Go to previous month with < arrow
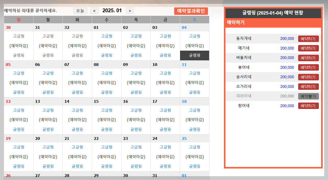 point(94,11)
